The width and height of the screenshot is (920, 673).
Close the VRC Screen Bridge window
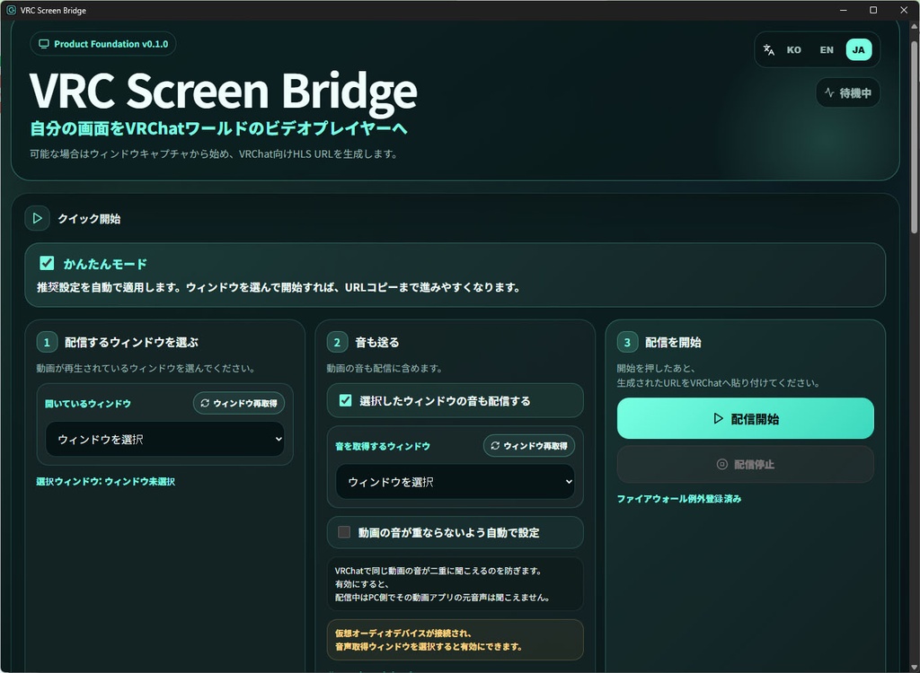[904, 10]
